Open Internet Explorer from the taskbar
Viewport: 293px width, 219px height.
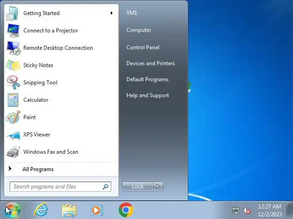[x=41, y=210]
